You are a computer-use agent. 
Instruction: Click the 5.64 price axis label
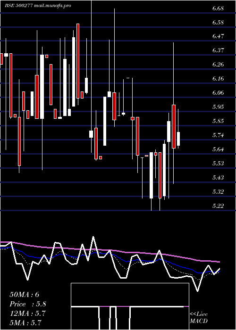click(x=218, y=149)
